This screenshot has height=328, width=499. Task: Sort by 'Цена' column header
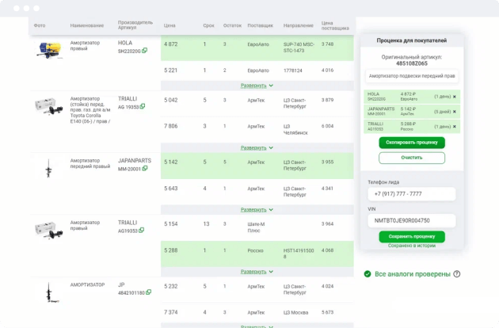[x=170, y=25]
